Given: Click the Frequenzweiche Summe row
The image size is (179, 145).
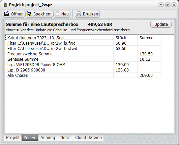Looking at the screenshot, I should pyautogui.click(x=83, y=54).
